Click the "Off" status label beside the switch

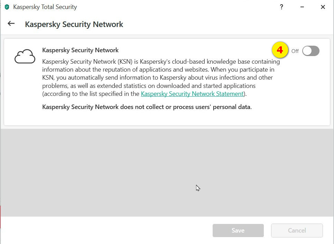click(x=295, y=51)
